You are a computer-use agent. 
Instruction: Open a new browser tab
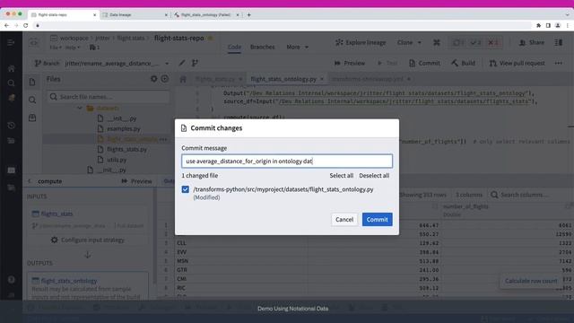249,15
